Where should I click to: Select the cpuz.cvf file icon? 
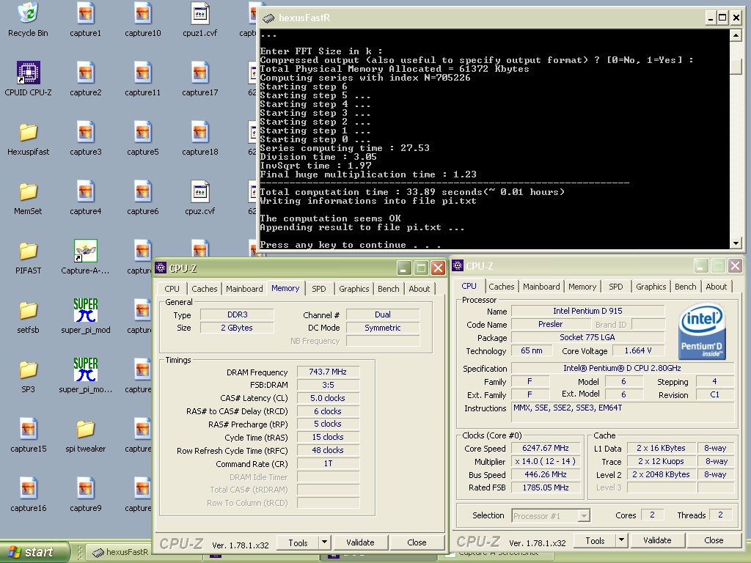(199, 192)
